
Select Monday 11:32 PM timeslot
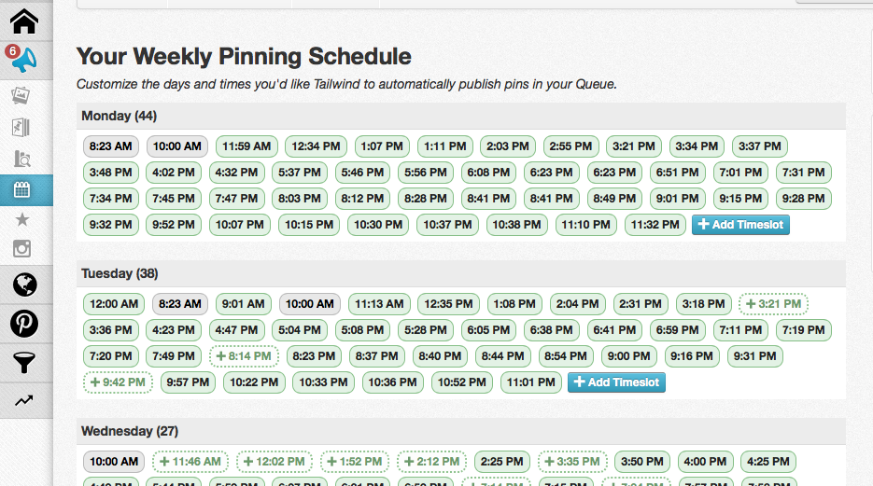tap(655, 225)
